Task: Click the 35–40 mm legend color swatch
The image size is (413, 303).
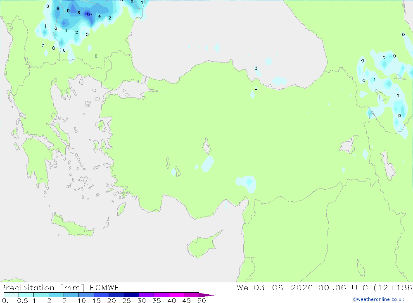Action: tap(161, 295)
